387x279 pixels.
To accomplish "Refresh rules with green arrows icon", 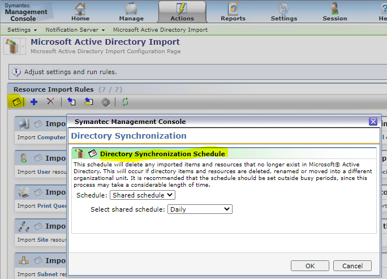I will tap(125, 102).
